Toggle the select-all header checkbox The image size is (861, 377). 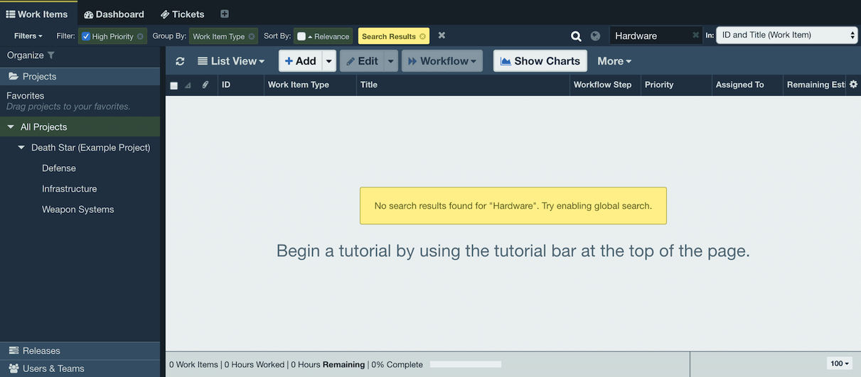(173, 85)
